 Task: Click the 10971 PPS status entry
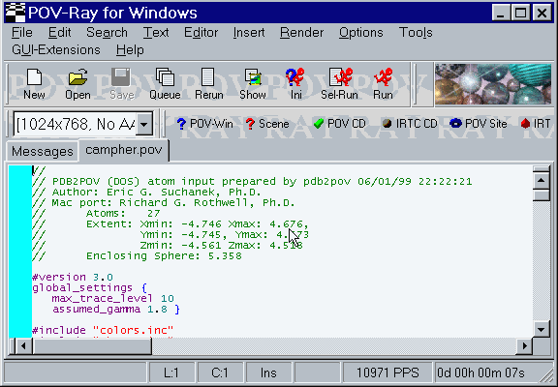(x=387, y=373)
